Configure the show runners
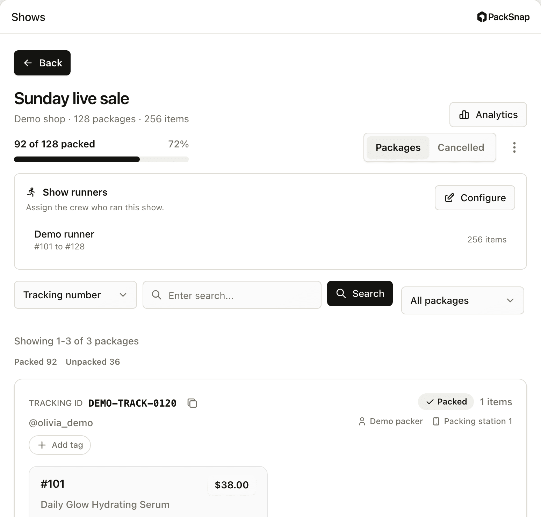 point(475,198)
